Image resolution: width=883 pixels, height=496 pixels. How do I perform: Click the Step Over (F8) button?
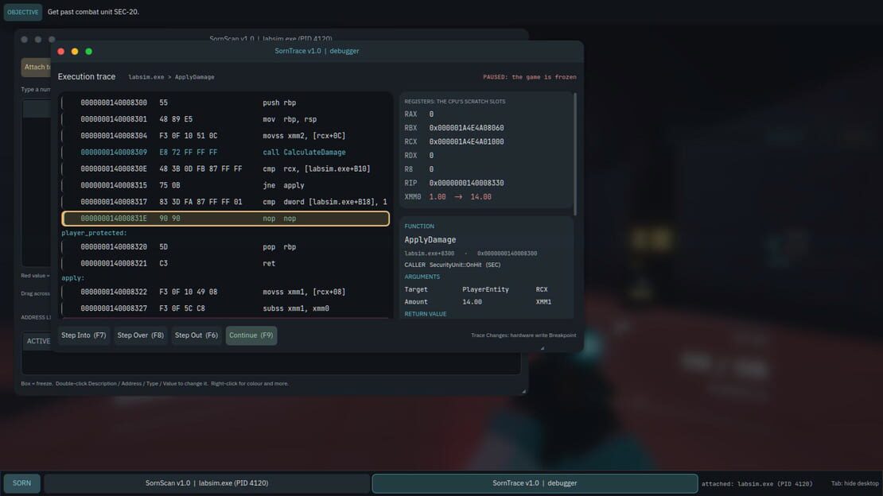140,335
